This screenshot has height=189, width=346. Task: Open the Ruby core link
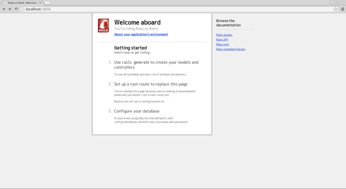222,44
